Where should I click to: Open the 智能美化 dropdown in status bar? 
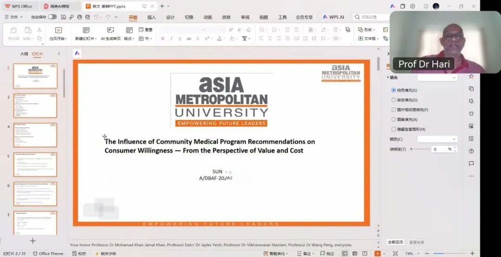click(x=276, y=253)
